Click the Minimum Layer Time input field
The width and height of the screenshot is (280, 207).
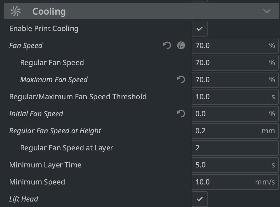coord(235,165)
